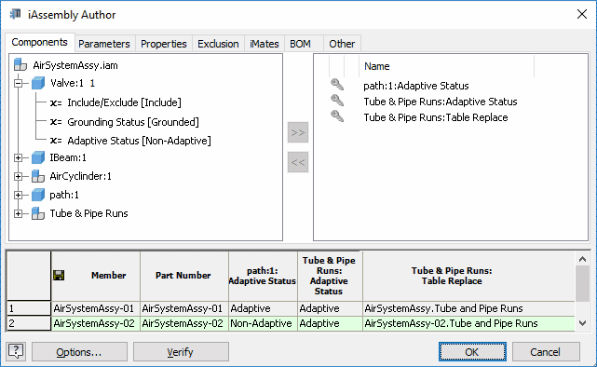
Task: Select path:1:Adaptive Status in the Name list
Action: click(x=416, y=86)
